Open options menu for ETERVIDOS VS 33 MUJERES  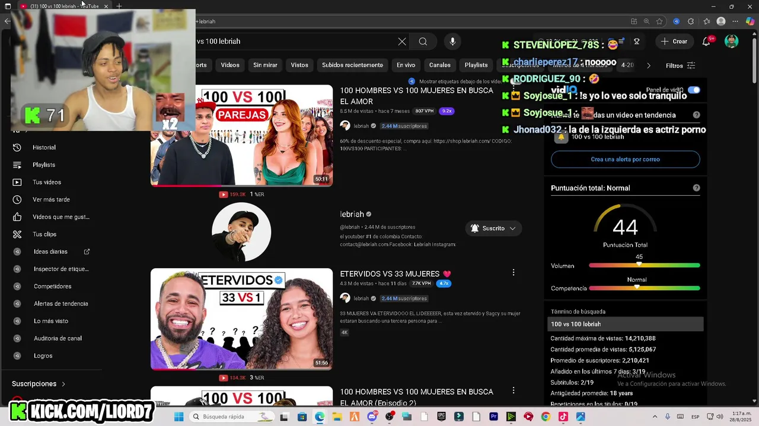click(x=514, y=273)
